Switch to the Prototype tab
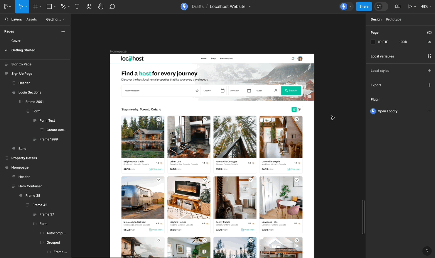 tap(394, 19)
